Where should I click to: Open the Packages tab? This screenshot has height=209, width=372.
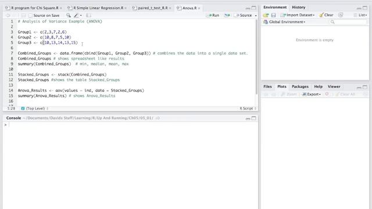point(300,87)
